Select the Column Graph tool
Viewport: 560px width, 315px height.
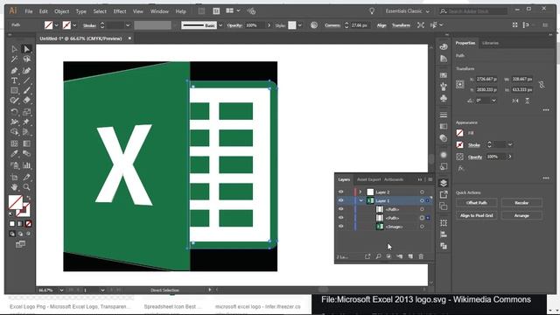(26, 165)
